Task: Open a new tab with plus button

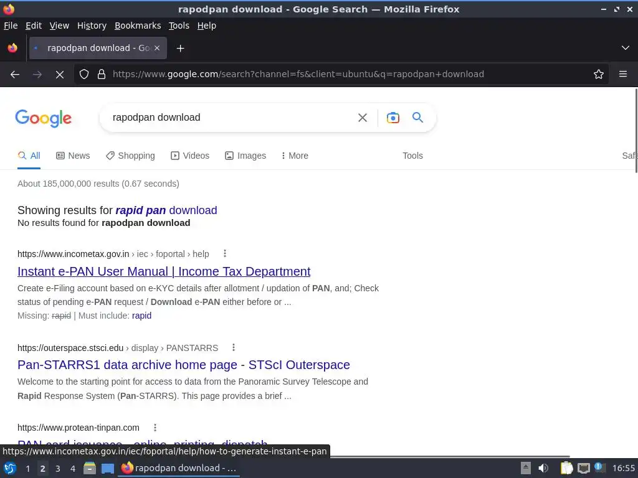Action: coord(180,49)
